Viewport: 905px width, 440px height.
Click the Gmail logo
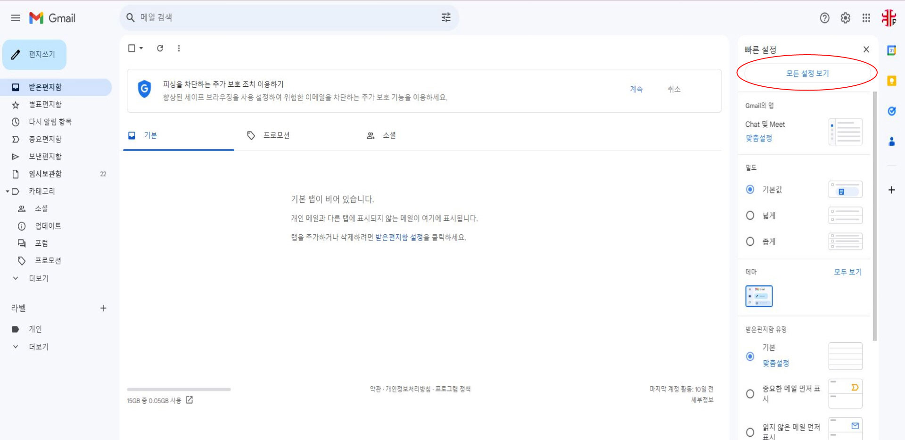pos(52,18)
